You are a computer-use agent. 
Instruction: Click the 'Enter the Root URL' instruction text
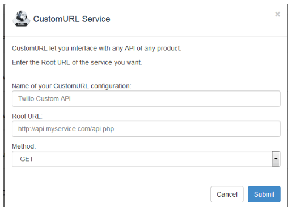[x=77, y=63]
